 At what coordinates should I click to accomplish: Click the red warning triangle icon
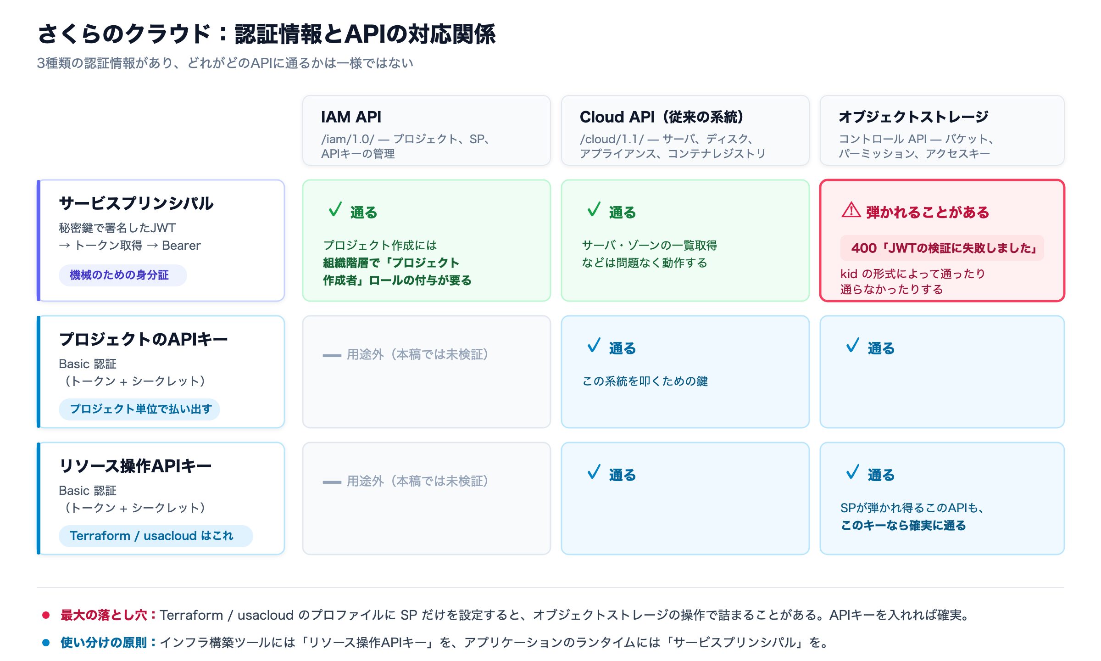pos(851,210)
